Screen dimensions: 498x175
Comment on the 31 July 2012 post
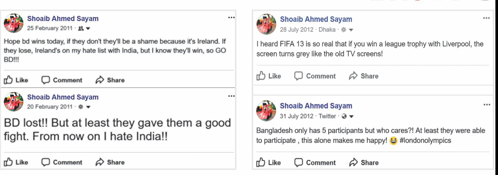pos(315,163)
